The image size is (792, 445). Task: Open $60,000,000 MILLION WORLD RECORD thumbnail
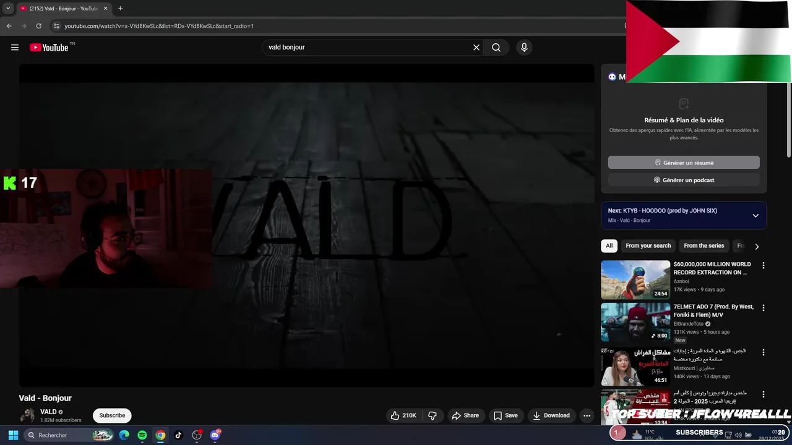pos(635,280)
